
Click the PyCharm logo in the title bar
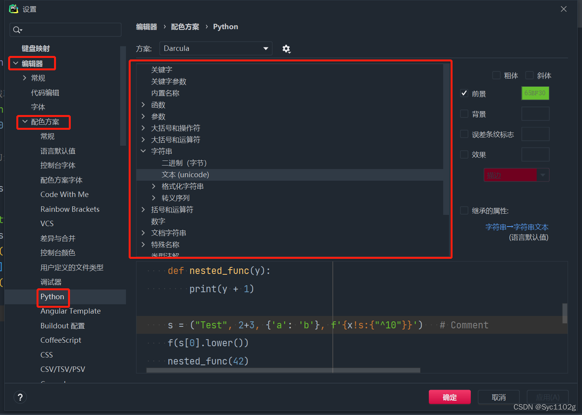(14, 9)
